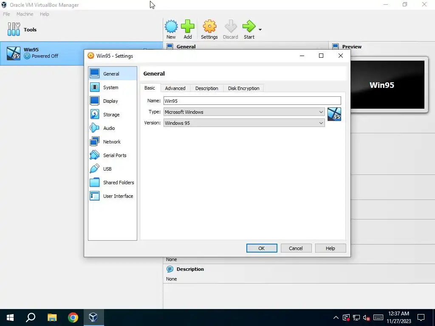Click the Cancel button
Viewport: 435px width, 326px height.
point(296,248)
